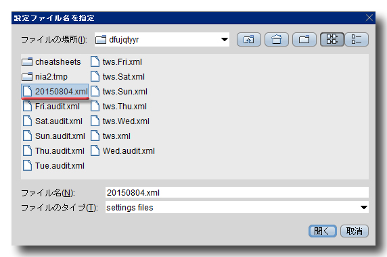Create a new folder icon
The height and width of the screenshot is (257, 387).
click(x=304, y=39)
